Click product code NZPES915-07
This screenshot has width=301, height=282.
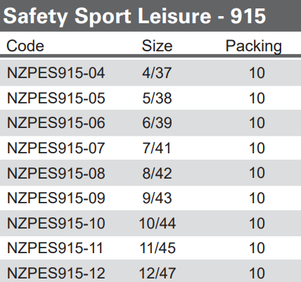click(x=56, y=148)
